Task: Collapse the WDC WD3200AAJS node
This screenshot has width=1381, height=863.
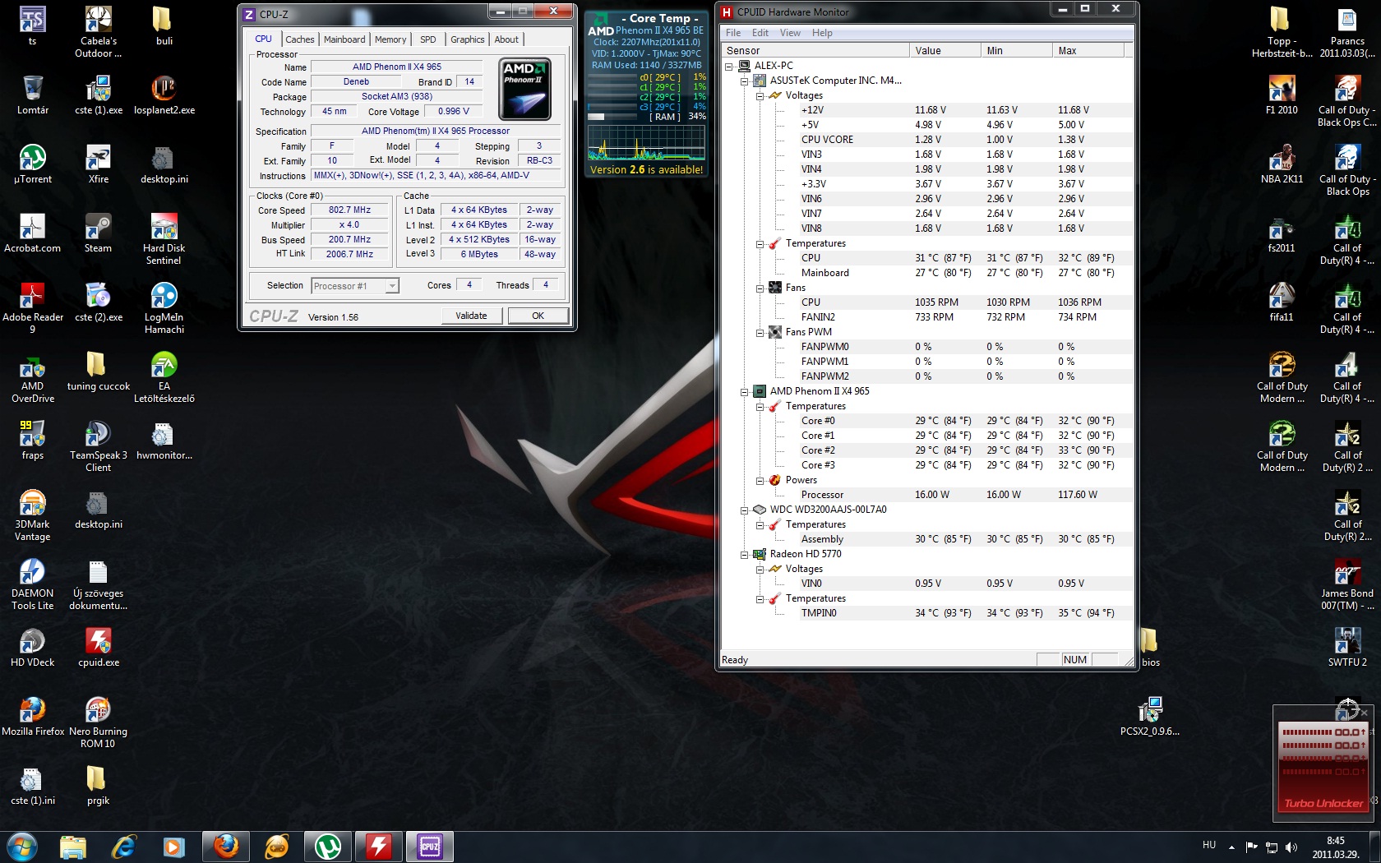Action: 744,510
